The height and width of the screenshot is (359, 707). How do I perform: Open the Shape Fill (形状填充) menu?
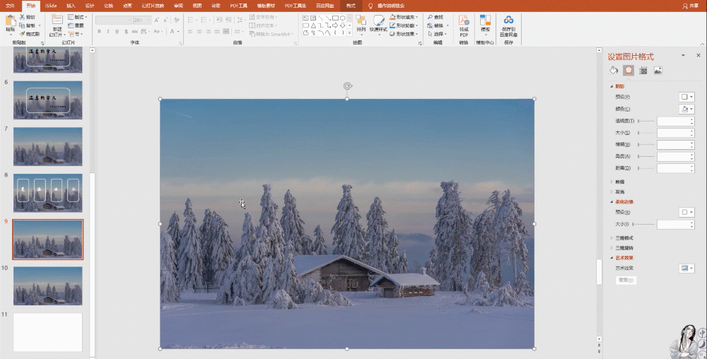tap(404, 17)
